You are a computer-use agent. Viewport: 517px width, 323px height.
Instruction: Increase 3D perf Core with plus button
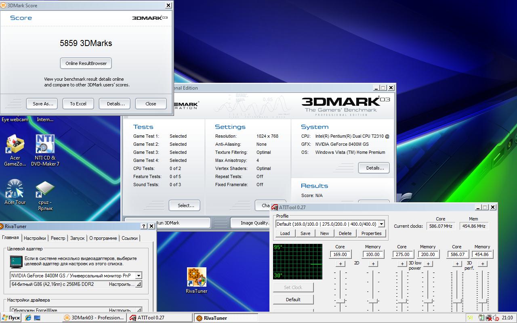457,264
